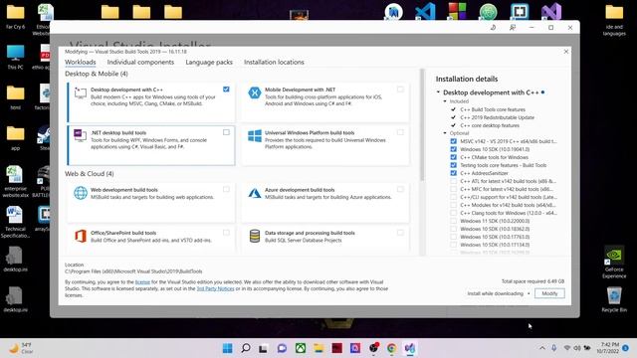Open the html folder on the desktop
637x358 pixels.
[x=16, y=97]
